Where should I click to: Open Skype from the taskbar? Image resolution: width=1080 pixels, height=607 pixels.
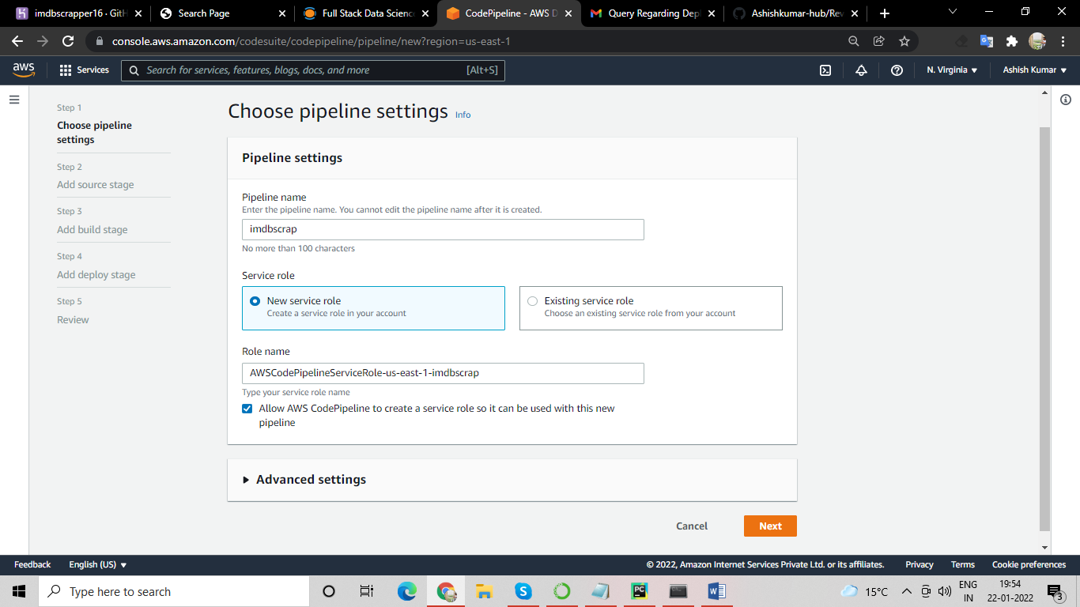pyautogui.click(x=523, y=591)
